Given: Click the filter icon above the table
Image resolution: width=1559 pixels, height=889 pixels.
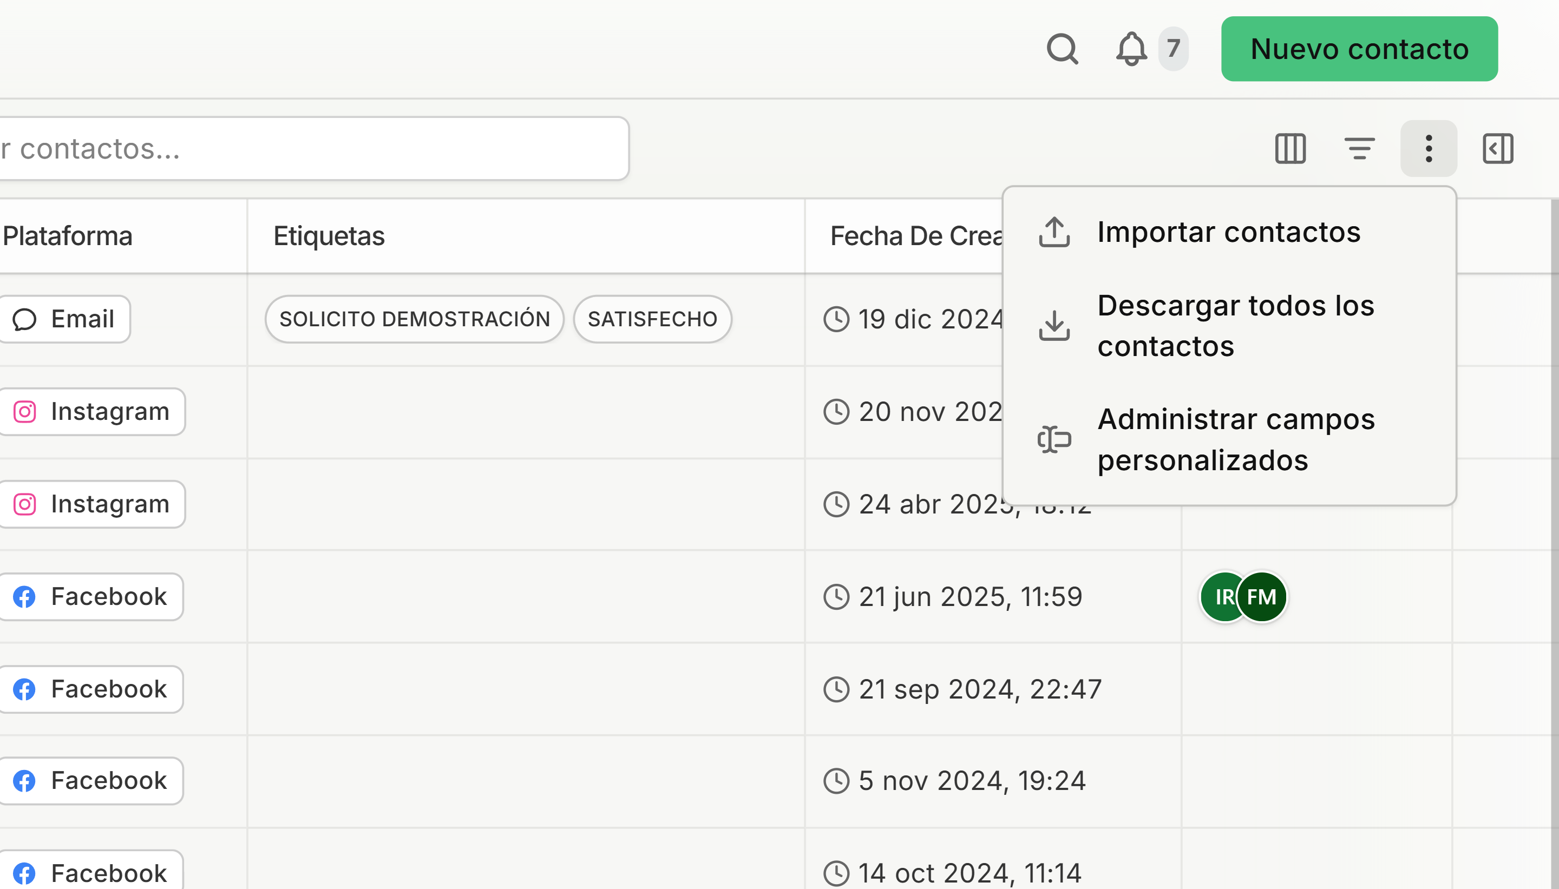Looking at the screenshot, I should pyautogui.click(x=1359, y=148).
